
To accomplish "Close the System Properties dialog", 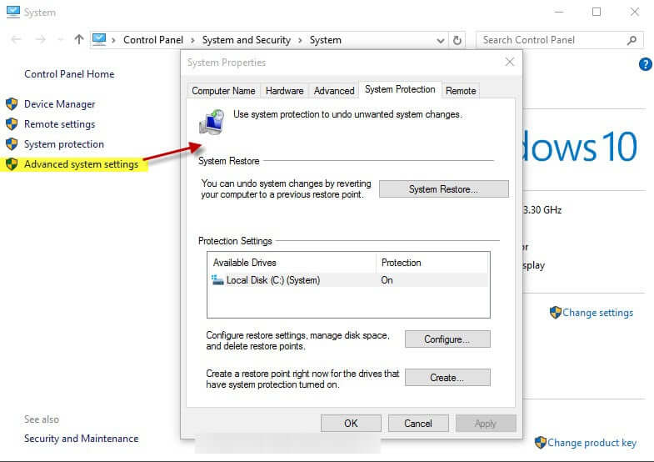I will tap(510, 63).
